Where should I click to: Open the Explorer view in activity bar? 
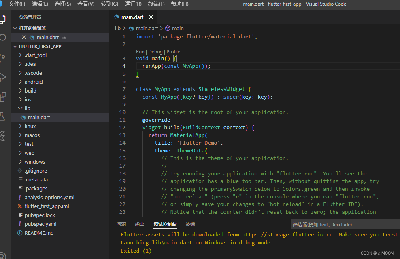2,19
